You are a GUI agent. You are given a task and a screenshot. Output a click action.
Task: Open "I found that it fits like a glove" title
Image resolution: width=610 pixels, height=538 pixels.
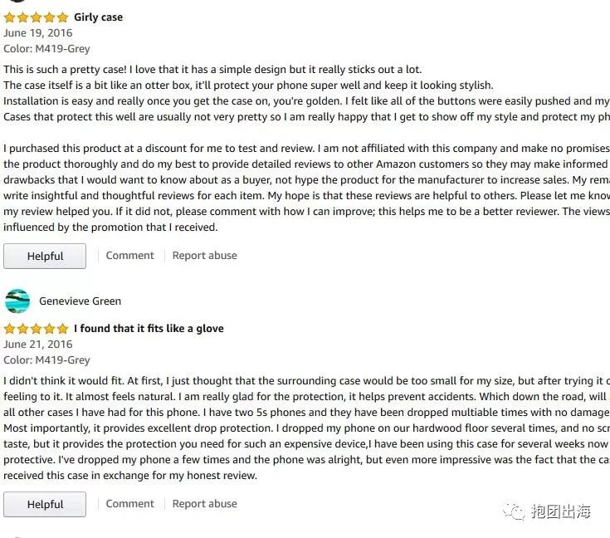[149, 329]
